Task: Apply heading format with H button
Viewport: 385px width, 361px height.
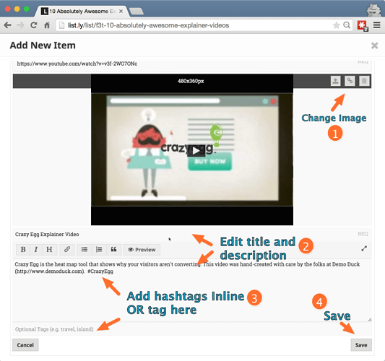Action: (49, 250)
